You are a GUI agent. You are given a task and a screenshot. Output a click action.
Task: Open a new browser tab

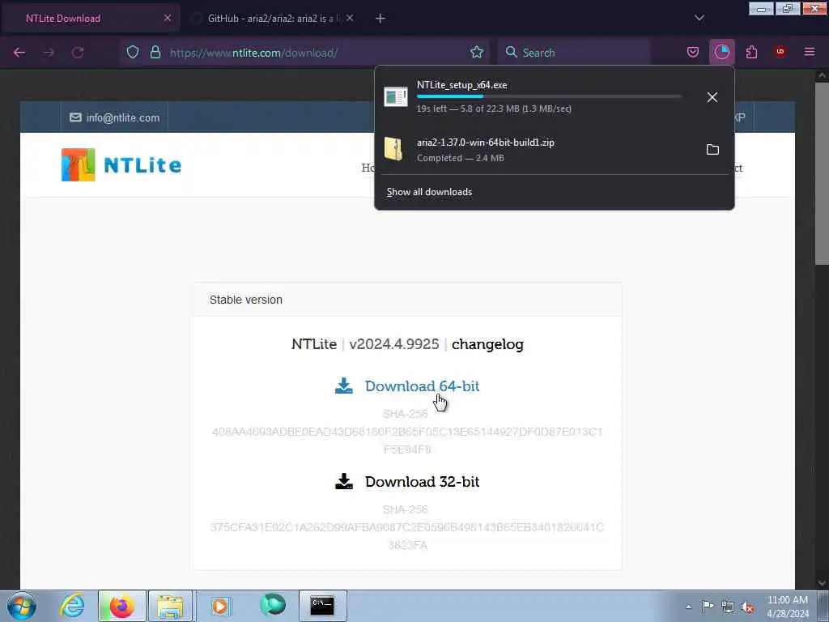click(x=380, y=19)
